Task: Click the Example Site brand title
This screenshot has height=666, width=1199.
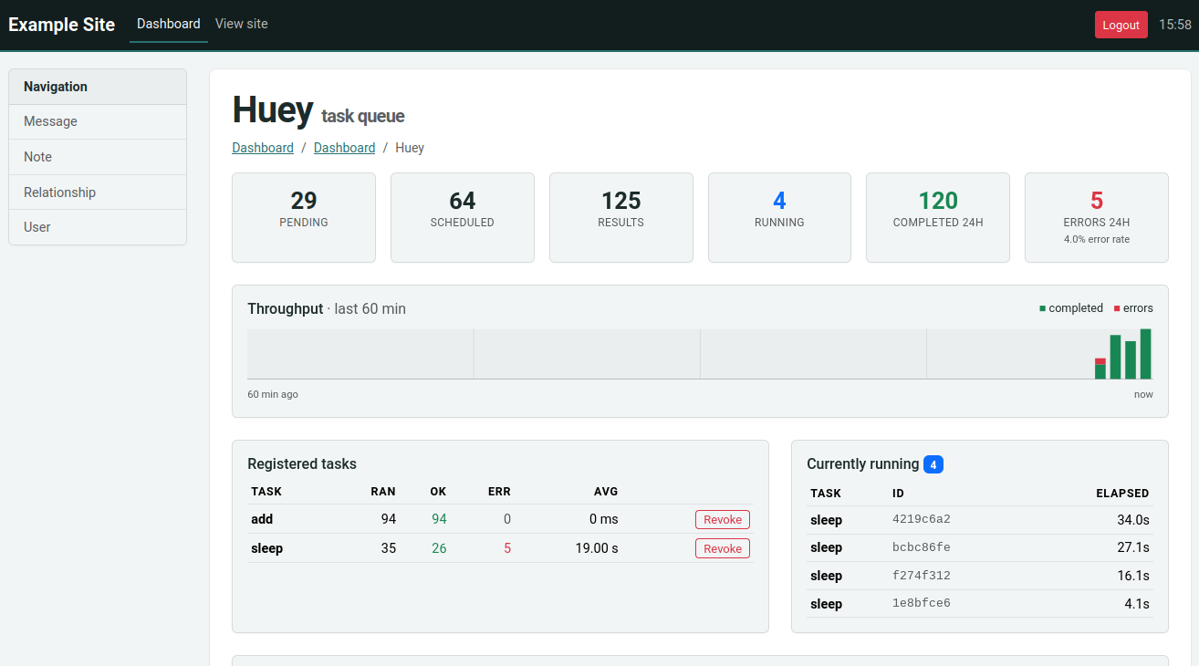Action: click(x=62, y=25)
